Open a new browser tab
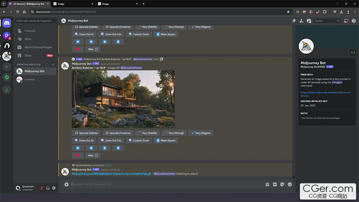This screenshot has width=359, height=202. tap(144, 4)
